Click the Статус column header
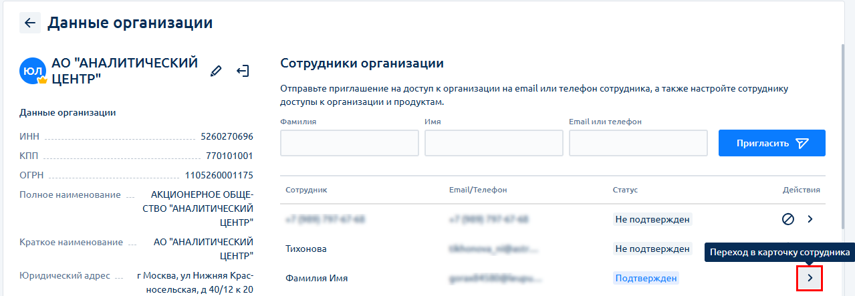855x296 pixels. (x=625, y=190)
